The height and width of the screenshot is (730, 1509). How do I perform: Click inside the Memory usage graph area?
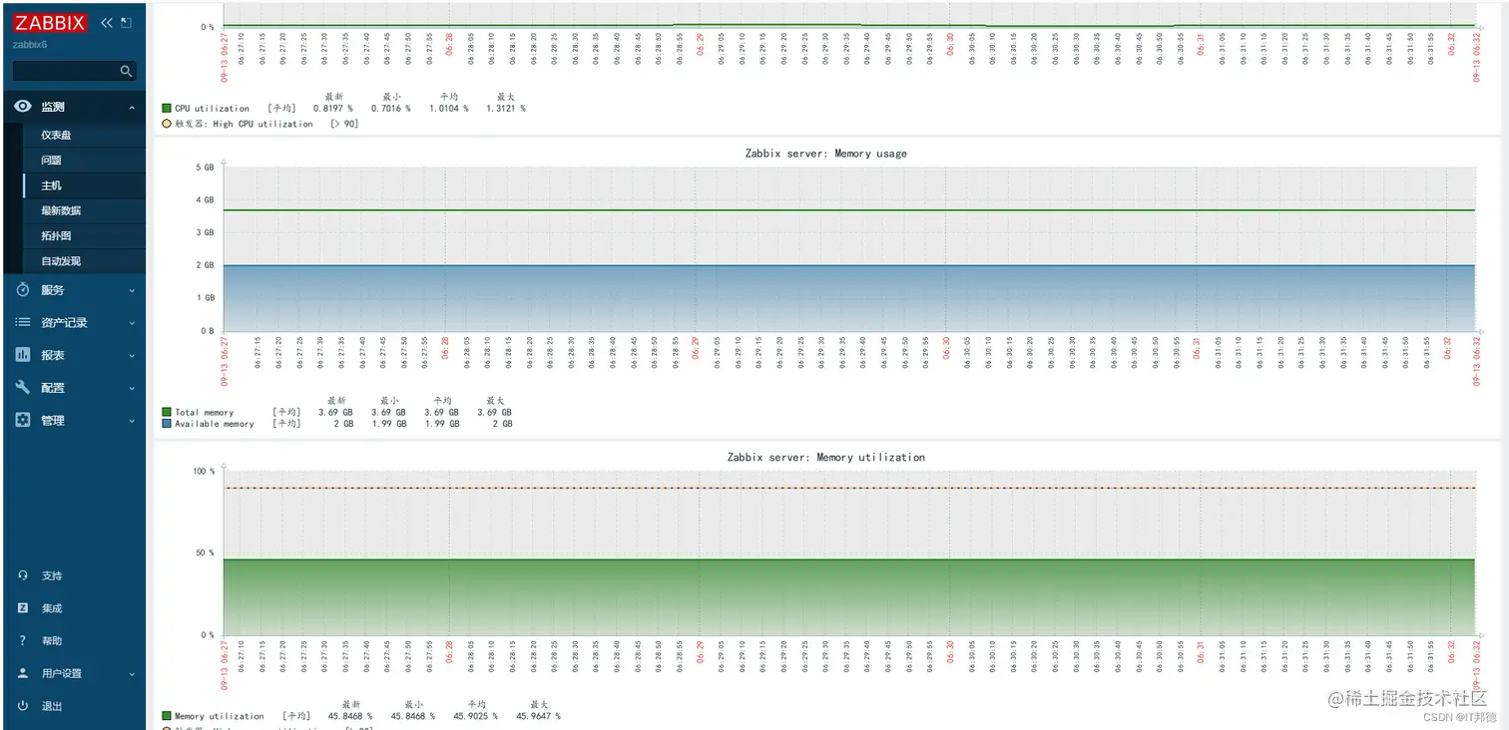pos(848,249)
